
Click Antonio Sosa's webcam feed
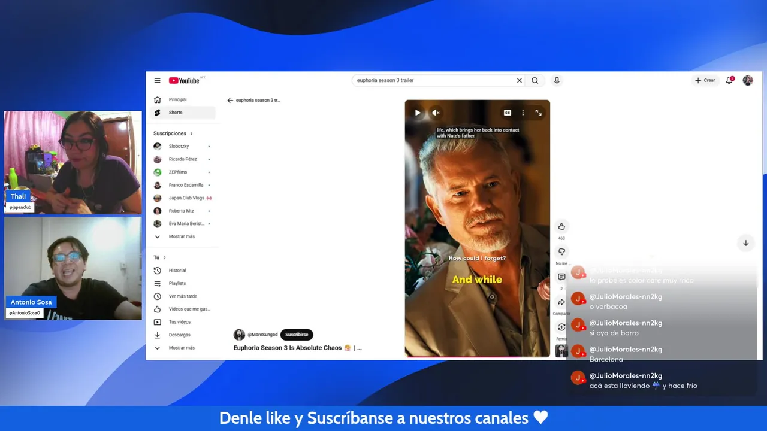(73, 268)
